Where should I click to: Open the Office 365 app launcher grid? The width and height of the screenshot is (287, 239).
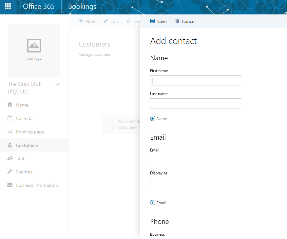[x=8, y=6]
